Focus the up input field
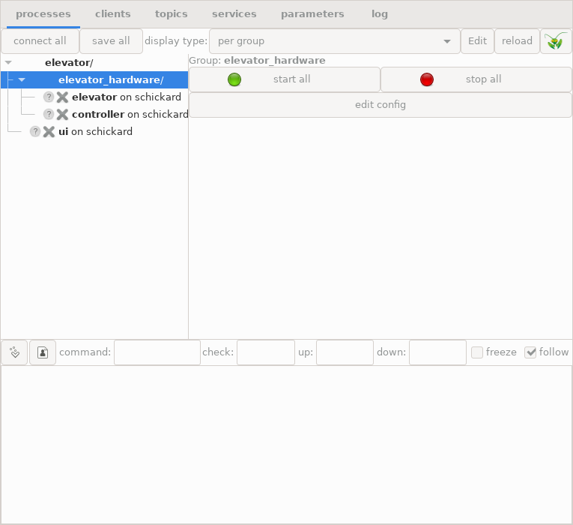 (x=345, y=352)
